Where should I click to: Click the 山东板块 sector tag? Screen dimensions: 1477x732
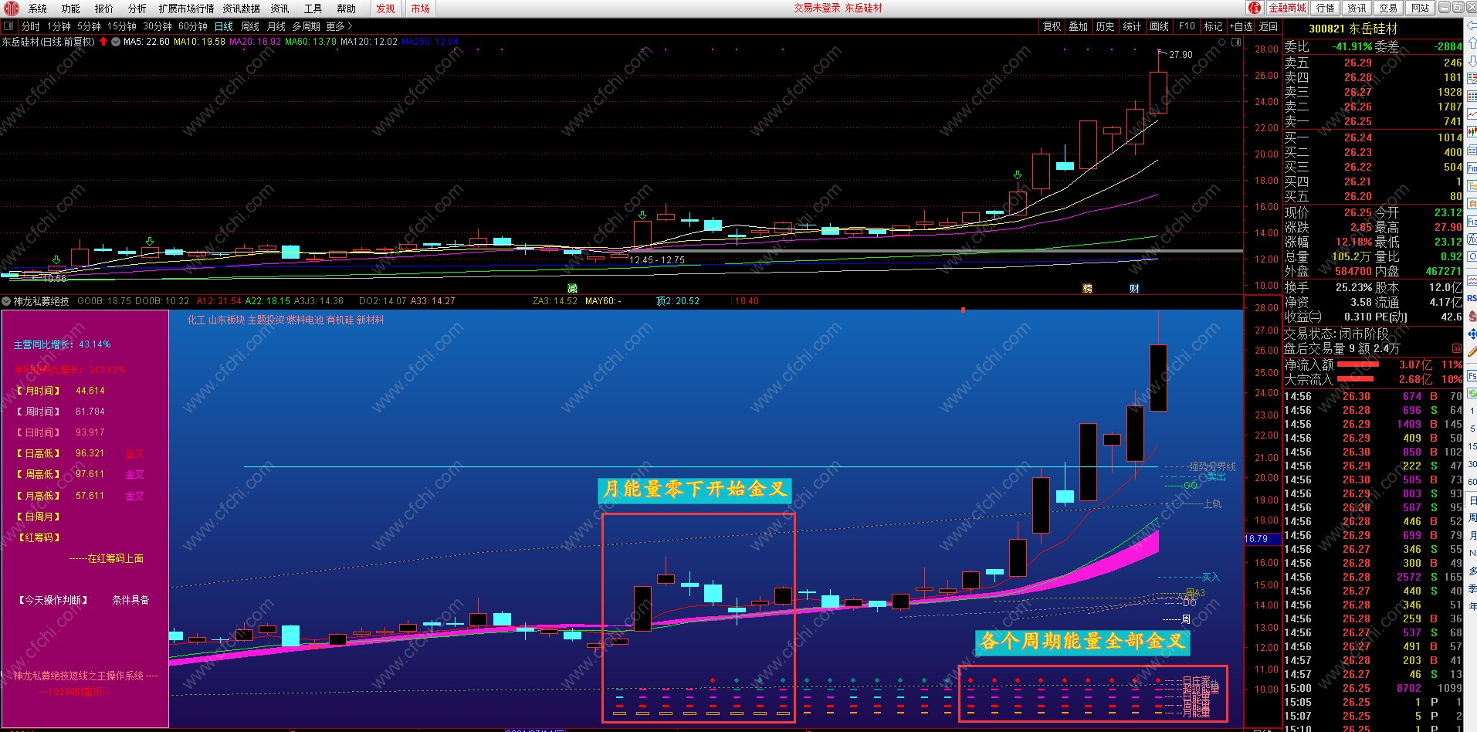pyautogui.click(x=226, y=320)
